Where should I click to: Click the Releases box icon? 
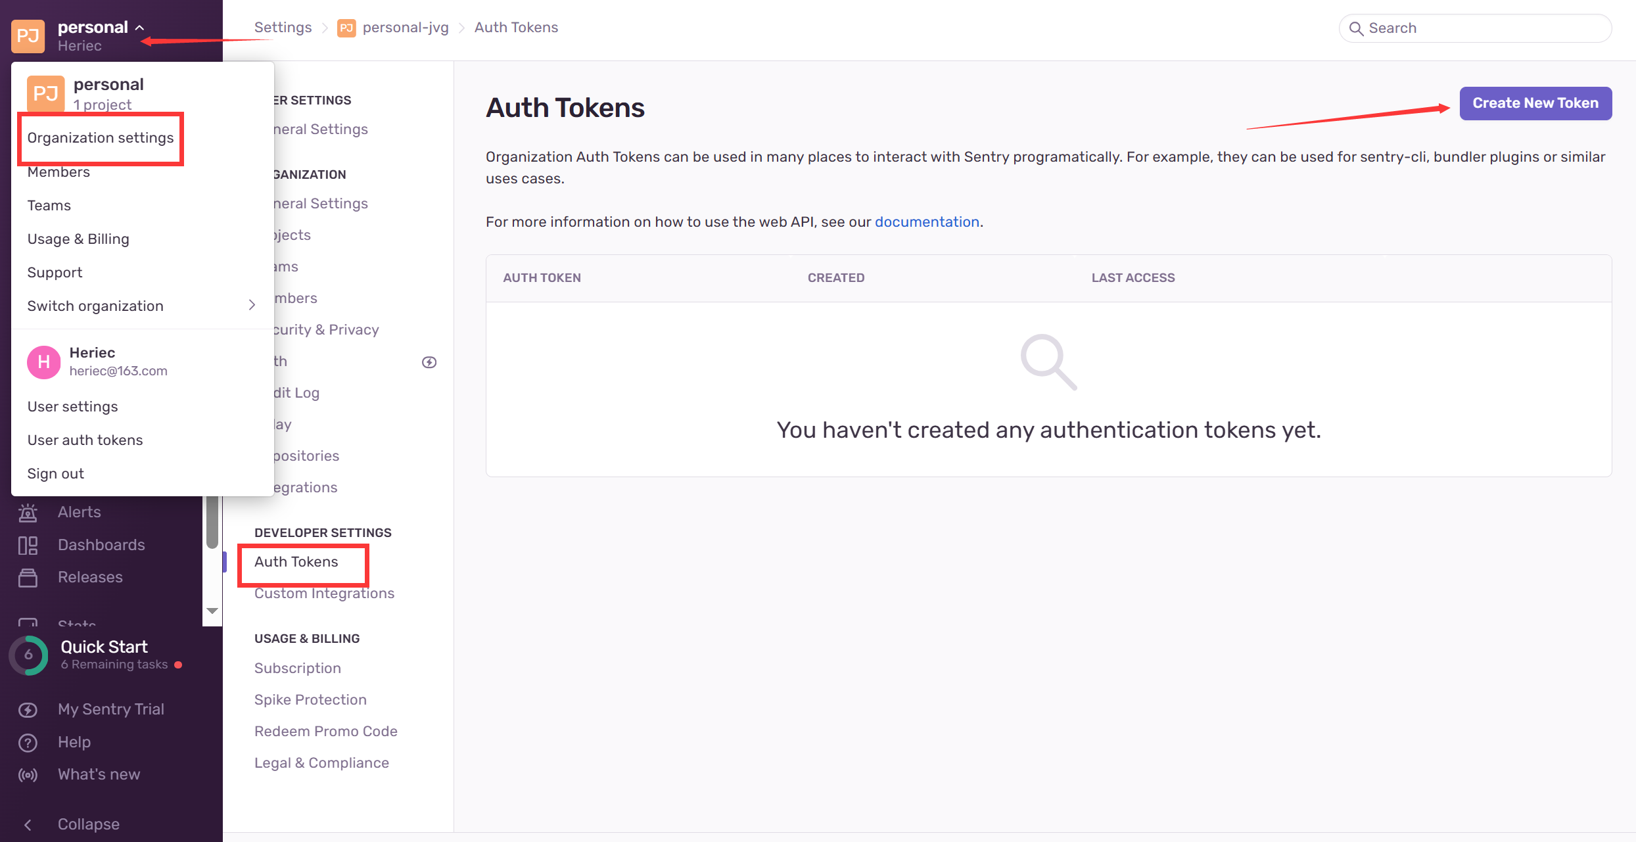click(x=28, y=577)
